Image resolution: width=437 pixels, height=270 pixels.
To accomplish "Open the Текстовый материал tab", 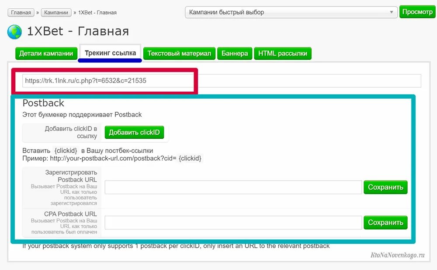I will click(x=179, y=53).
